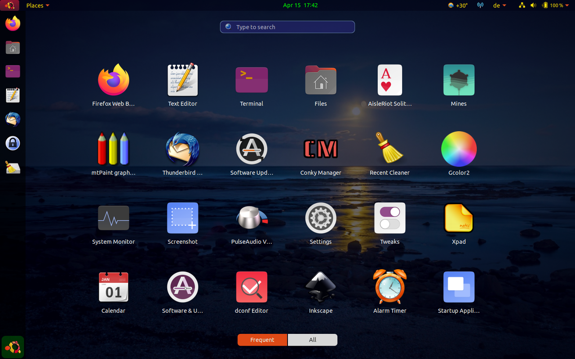
Task: Start a game of Mines
Action: pos(459,80)
